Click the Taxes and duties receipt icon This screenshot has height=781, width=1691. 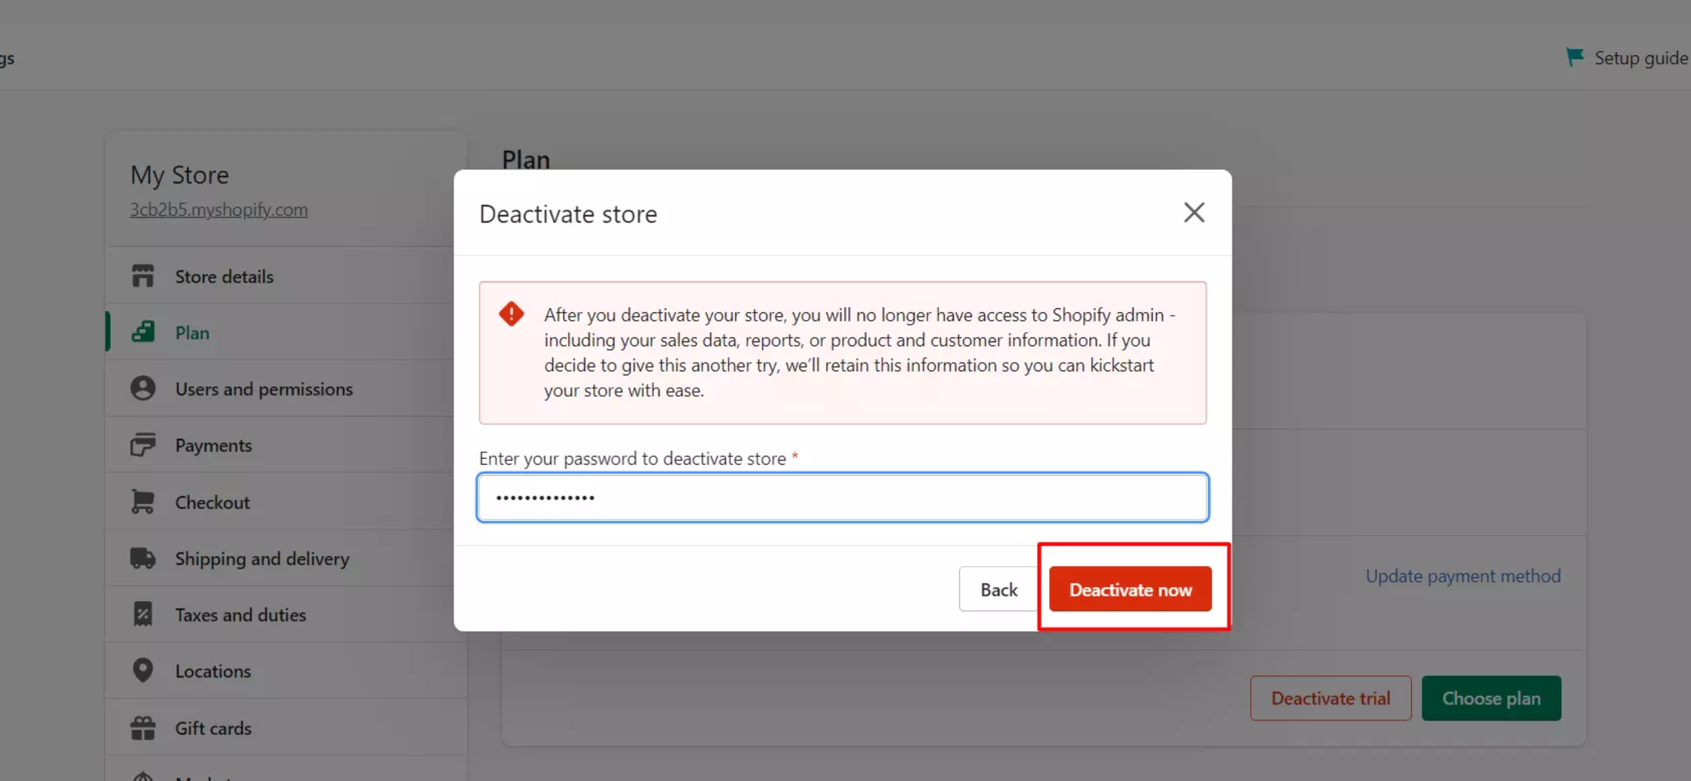pyautogui.click(x=143, y=615)
